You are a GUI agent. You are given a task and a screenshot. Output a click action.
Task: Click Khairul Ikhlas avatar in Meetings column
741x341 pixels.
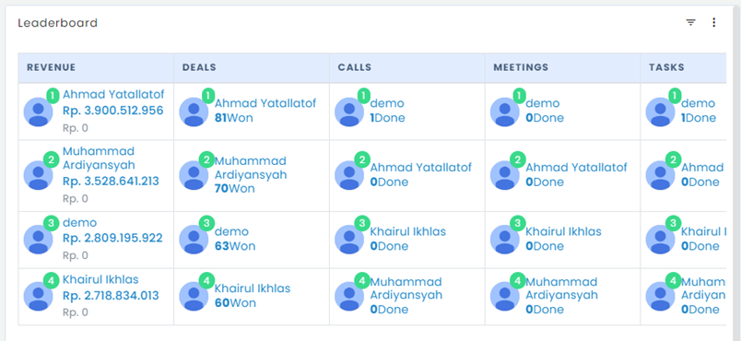[x=505, y=240]
